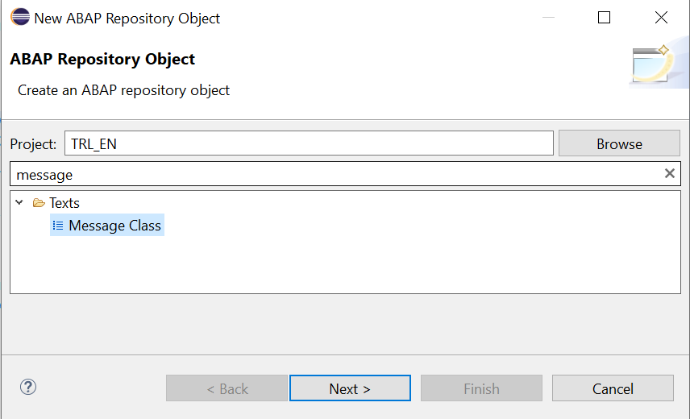Click the Message Class list icon
690x419 pixels.
58,226
